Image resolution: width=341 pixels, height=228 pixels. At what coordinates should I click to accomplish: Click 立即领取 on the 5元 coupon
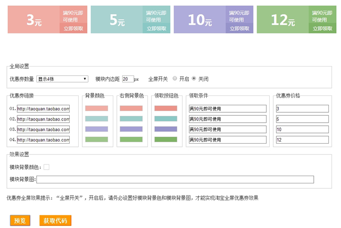coord(156,29)
